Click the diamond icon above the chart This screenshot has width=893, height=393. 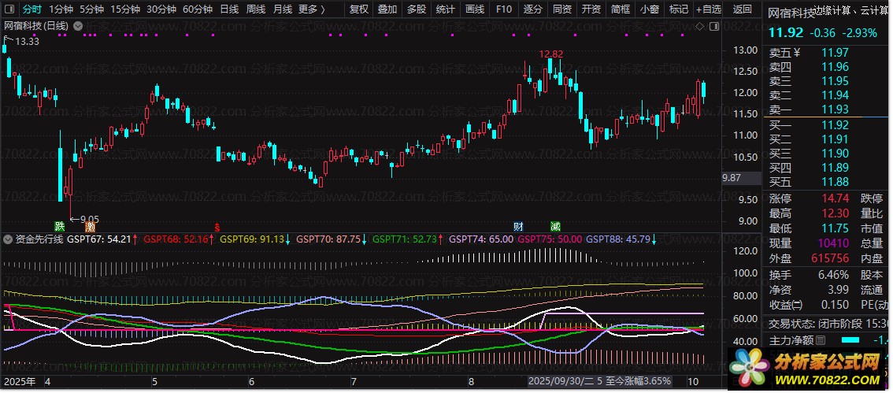(698, 26)
